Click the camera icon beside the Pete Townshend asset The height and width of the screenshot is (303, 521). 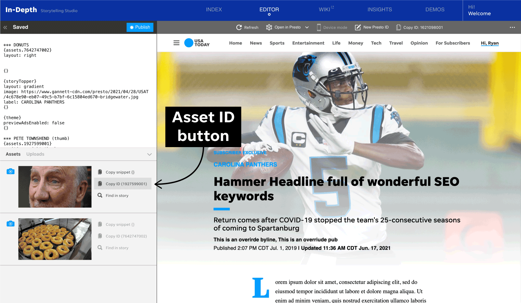click(10, 171)
